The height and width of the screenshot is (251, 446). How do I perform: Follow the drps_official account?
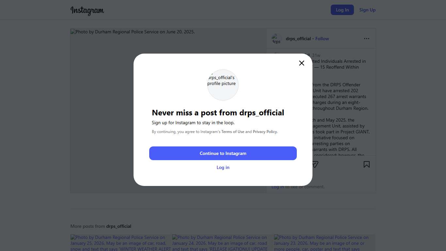tap(322, 39)
